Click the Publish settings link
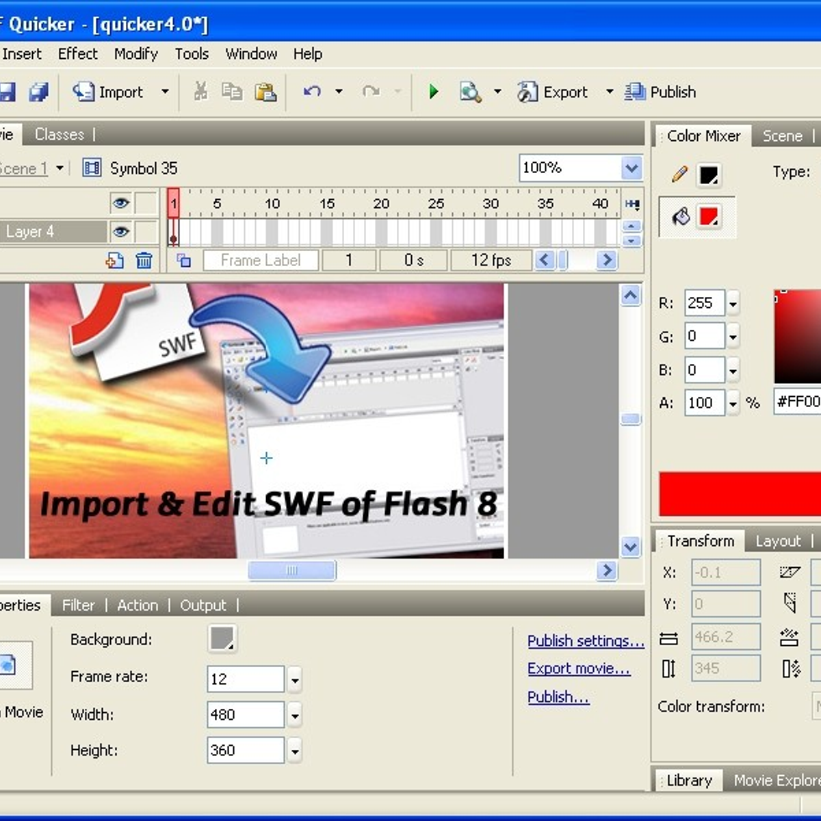This screenshot has height=821, width=821. pos(586,641)
